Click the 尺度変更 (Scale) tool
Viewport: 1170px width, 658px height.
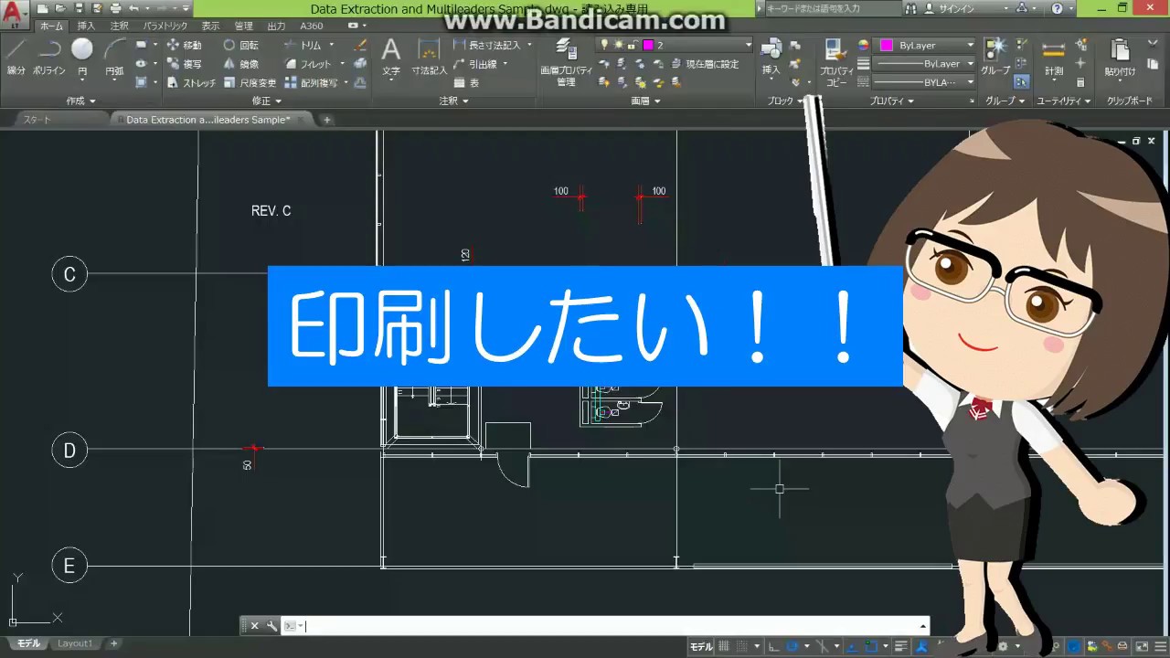coord(249,83)
